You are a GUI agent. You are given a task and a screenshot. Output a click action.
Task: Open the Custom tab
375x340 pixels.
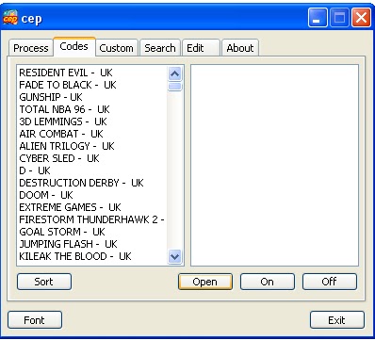117,48
